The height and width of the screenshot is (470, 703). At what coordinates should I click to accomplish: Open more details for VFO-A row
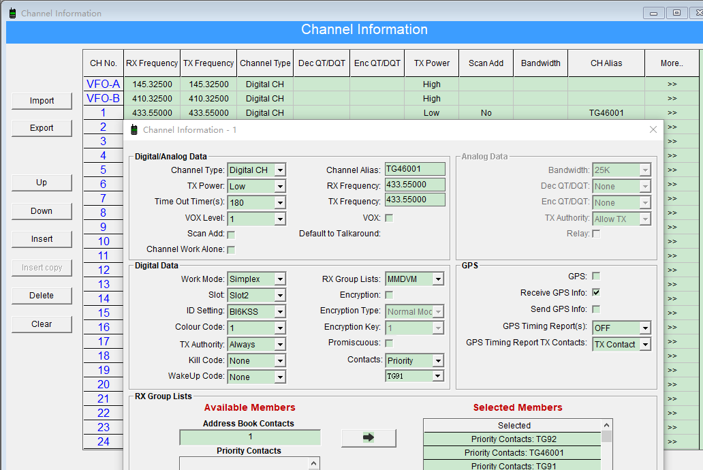coord(672,84)
